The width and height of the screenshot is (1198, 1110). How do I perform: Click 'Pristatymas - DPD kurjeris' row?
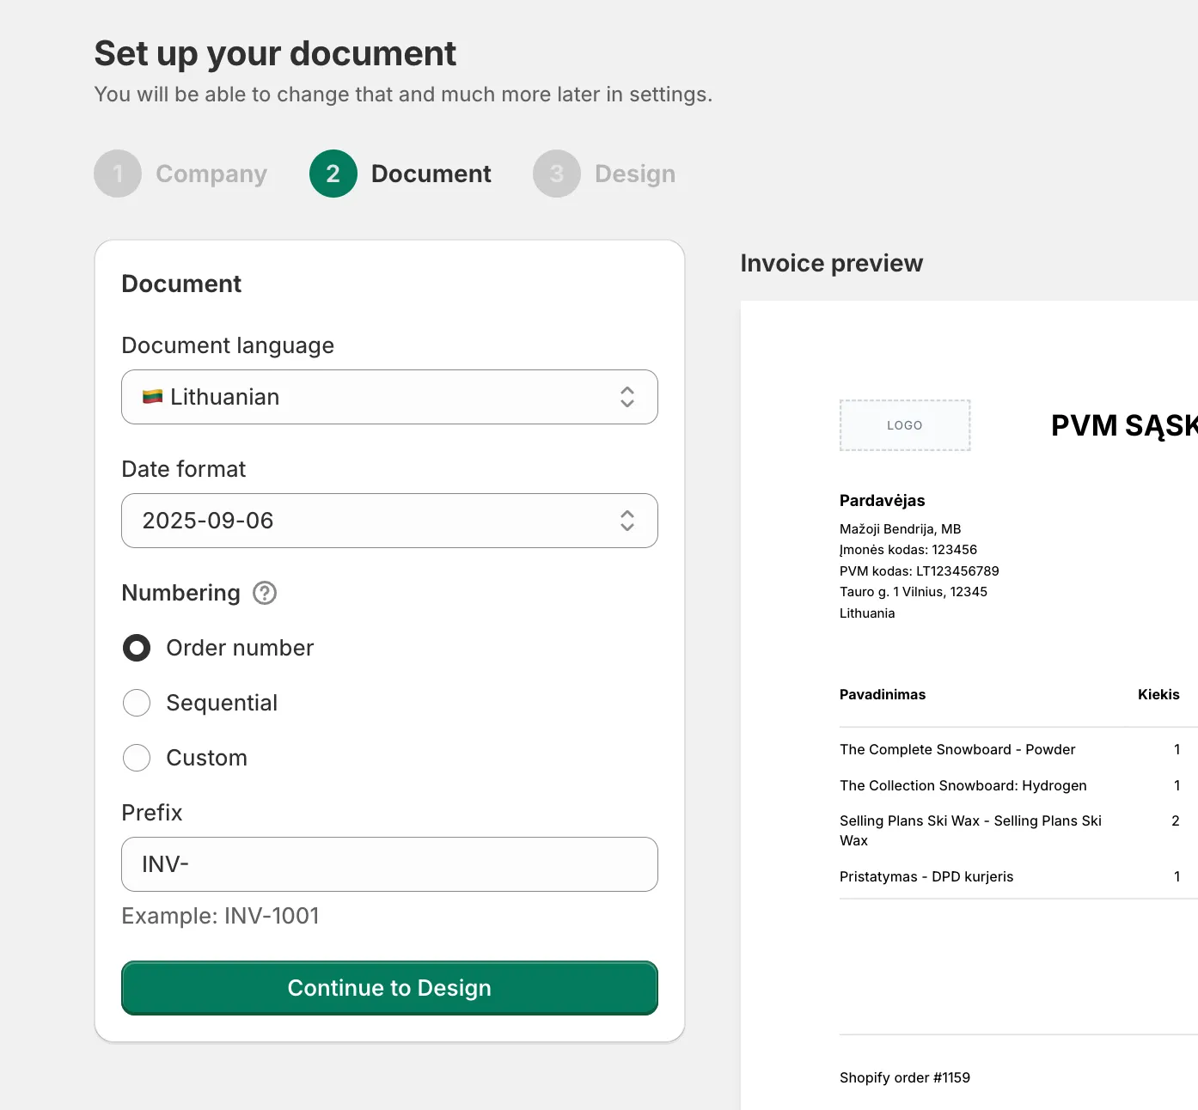[926, 877]
